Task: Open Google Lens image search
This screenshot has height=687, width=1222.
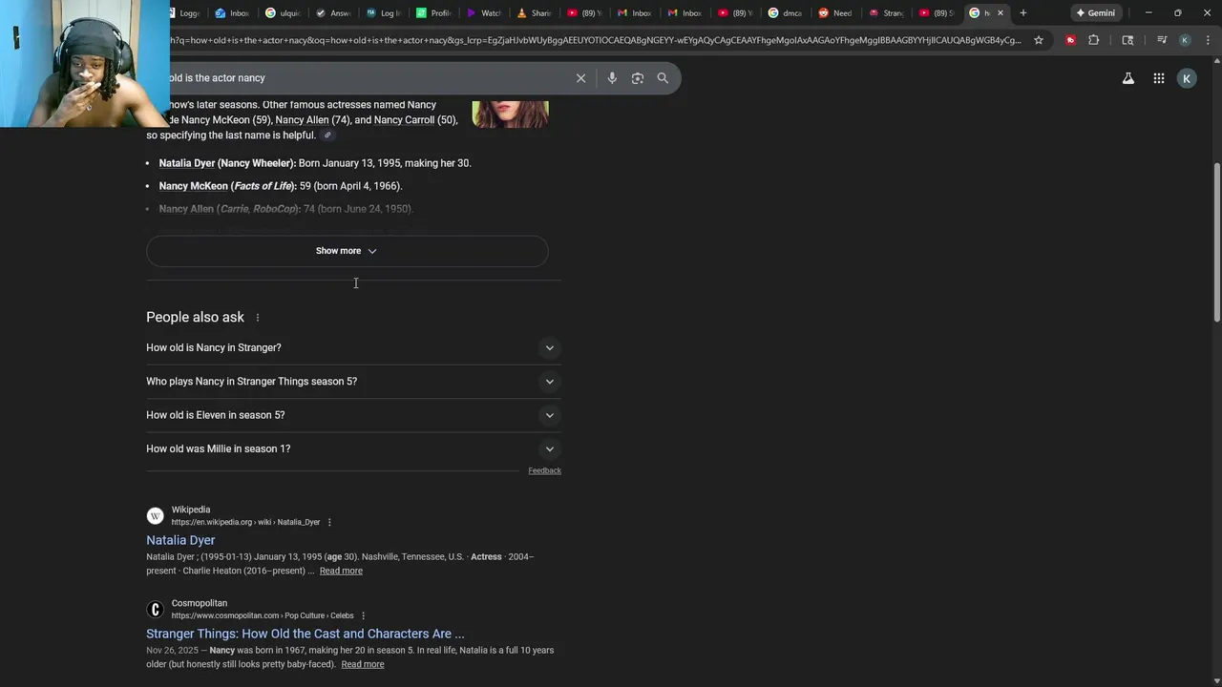Action: 638,78
